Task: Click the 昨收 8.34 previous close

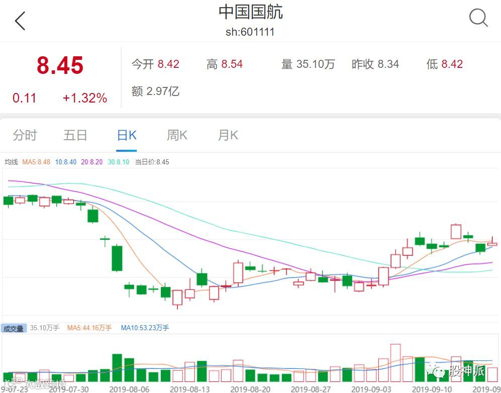Action: (375, 64)
